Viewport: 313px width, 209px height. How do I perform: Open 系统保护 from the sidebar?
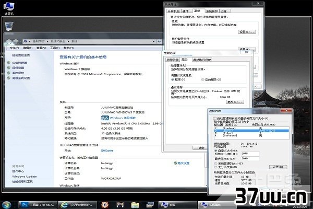[18, 73]
